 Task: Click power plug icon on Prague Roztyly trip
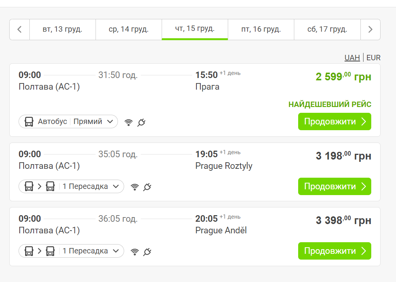(x=147, y=187)
